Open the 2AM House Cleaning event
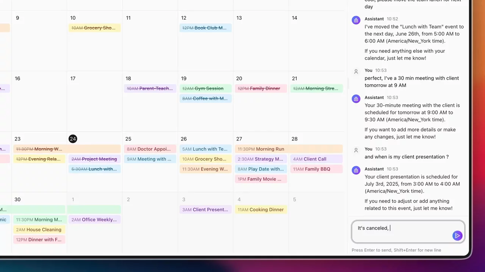485x272 pixels. pyautogui.click(x=39, y=230)
